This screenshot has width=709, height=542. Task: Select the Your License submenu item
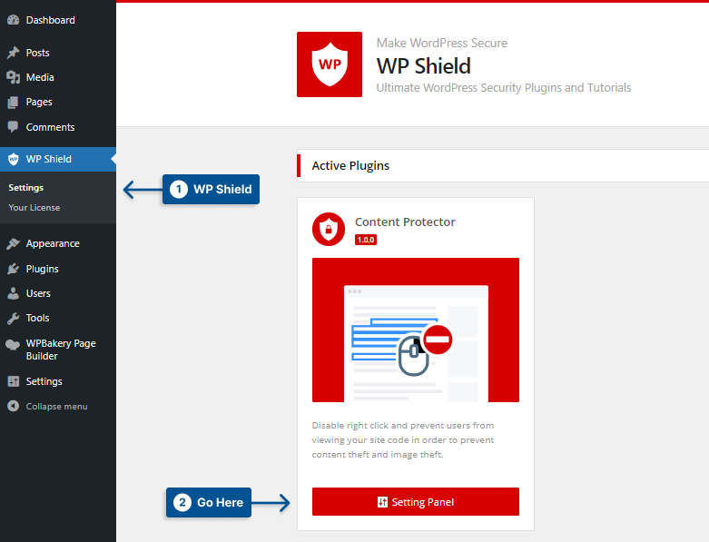(34, 208)
